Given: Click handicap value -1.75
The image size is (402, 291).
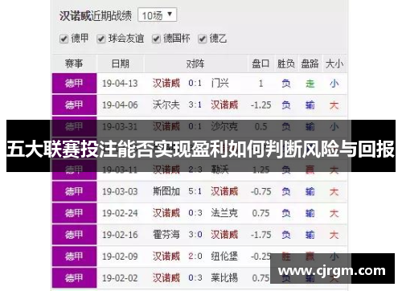Looking at the screenshot, I should (261, 235).
